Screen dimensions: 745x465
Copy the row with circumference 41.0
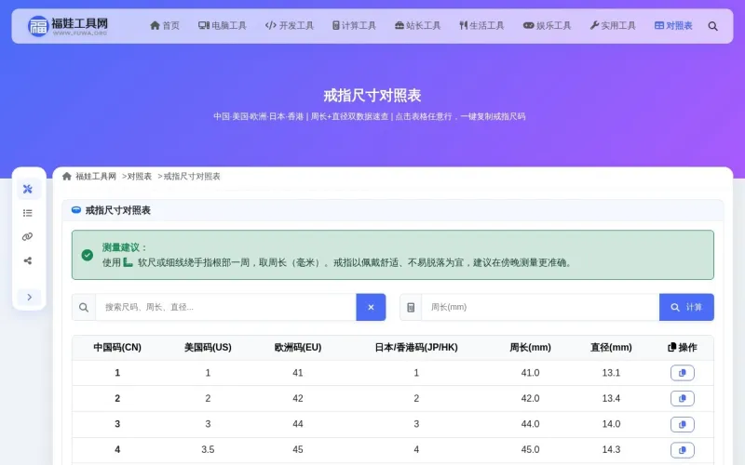(683, 373)
